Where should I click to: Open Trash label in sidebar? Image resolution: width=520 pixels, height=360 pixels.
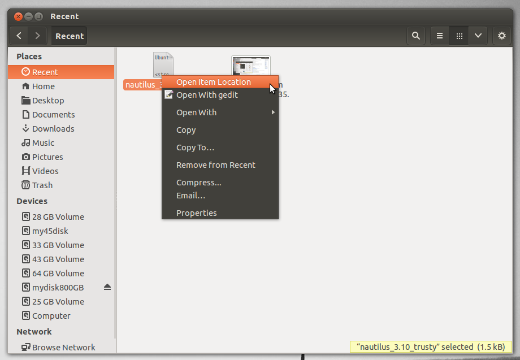[42, 185]
